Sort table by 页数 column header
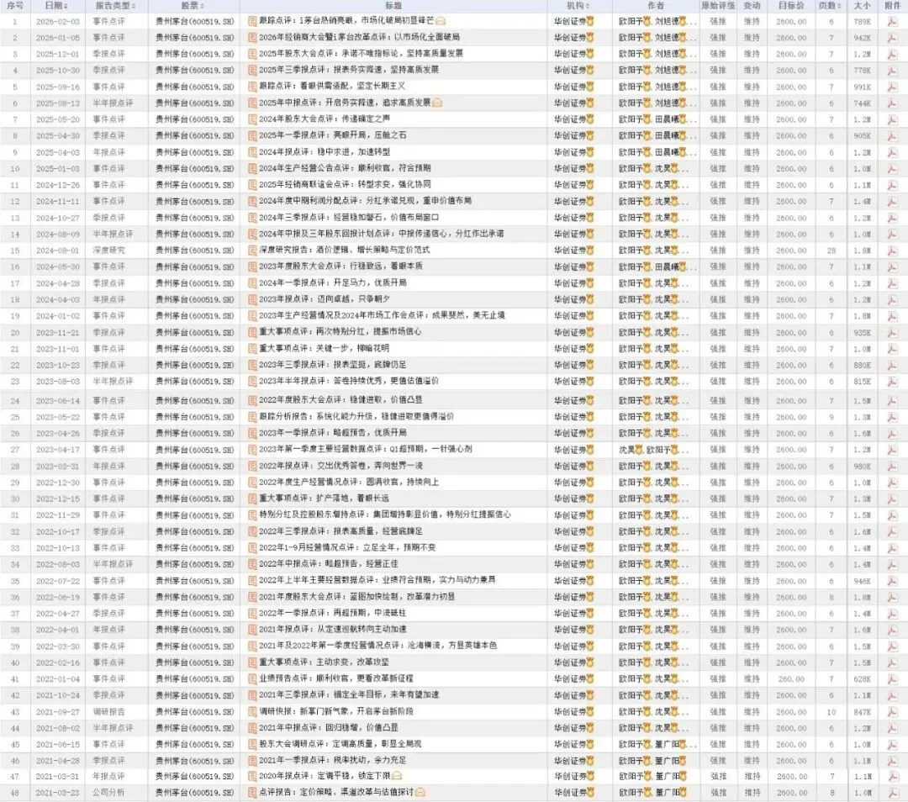Image resolution: width=908 pixels, height=802 pixels. point(830,6)
